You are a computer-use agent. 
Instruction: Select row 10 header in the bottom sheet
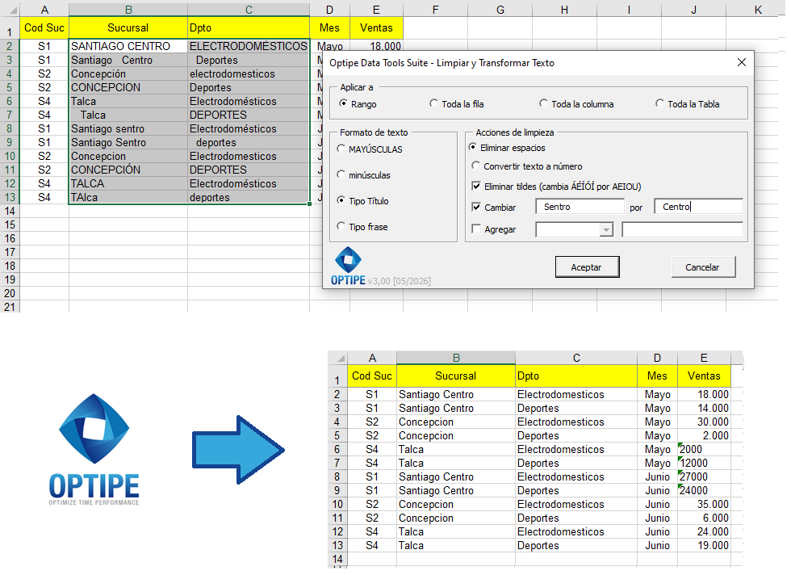point(337,504)
